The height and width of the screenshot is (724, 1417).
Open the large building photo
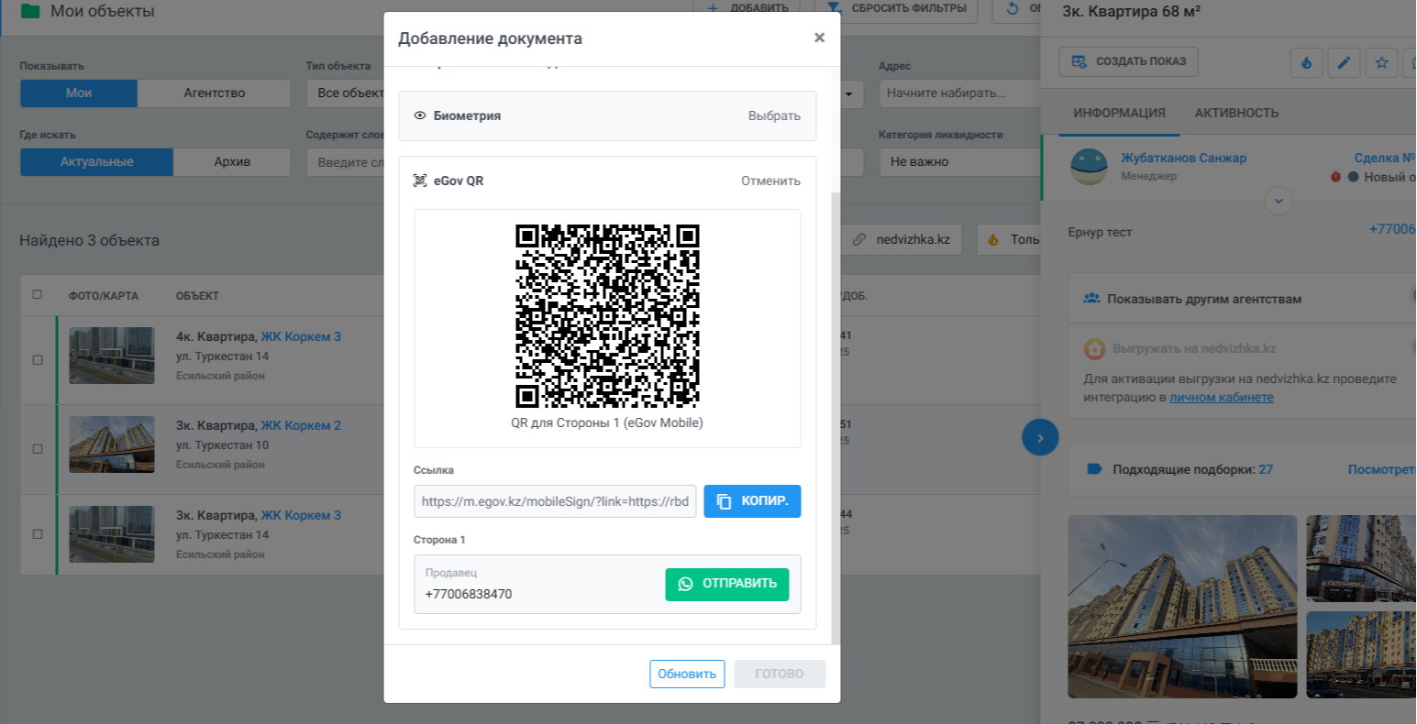pyautogui.click(x=1182, y=607)
